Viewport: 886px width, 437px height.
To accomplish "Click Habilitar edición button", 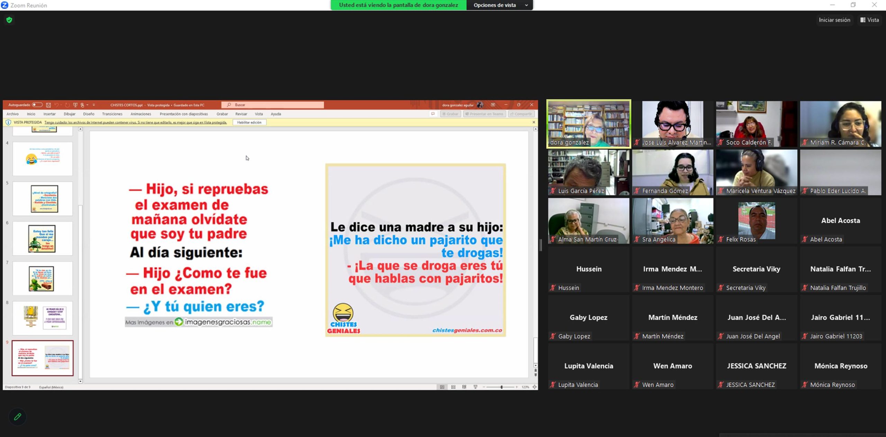I will click(x=249, y=122).
